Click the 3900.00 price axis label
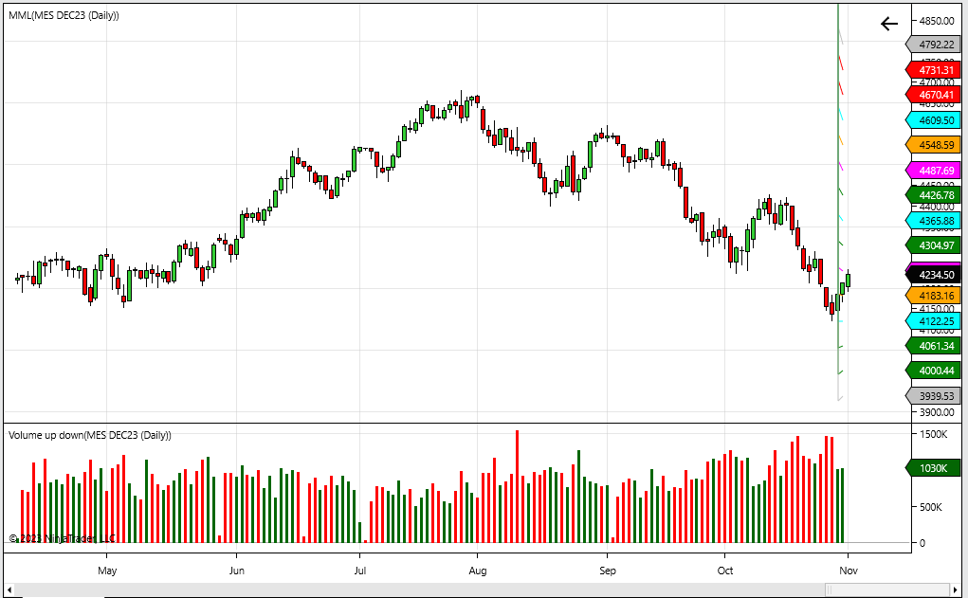968x598 pixels. click(937, 412)
